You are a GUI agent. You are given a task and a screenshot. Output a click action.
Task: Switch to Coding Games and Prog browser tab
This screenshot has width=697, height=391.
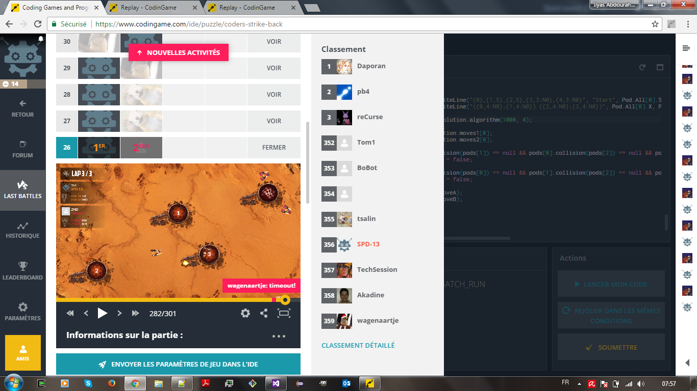pos(55,8)
